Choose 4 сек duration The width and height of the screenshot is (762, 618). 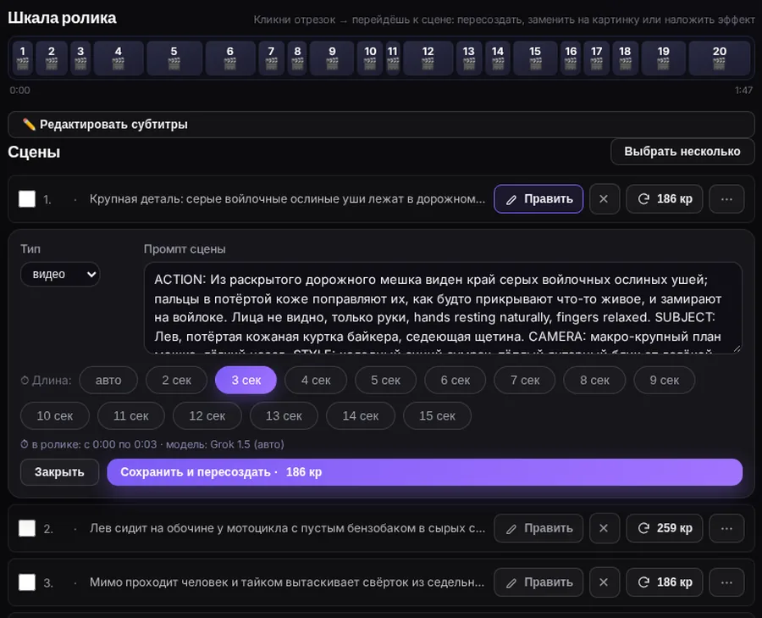click(x=316, y=380)
